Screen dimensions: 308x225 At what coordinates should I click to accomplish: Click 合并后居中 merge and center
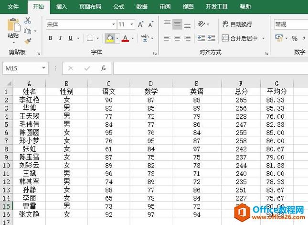click(240, 38)
